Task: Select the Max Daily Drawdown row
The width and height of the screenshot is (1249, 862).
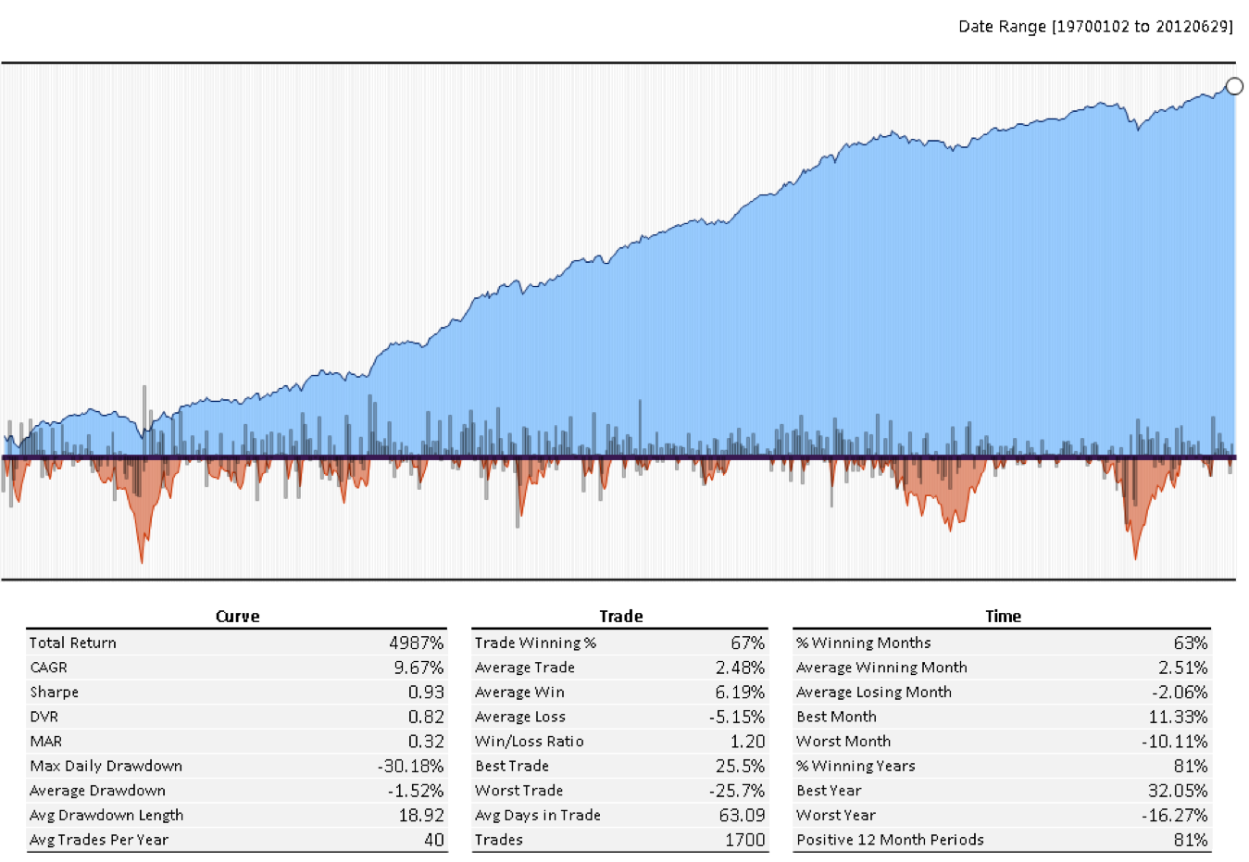Action: (231, 766)
